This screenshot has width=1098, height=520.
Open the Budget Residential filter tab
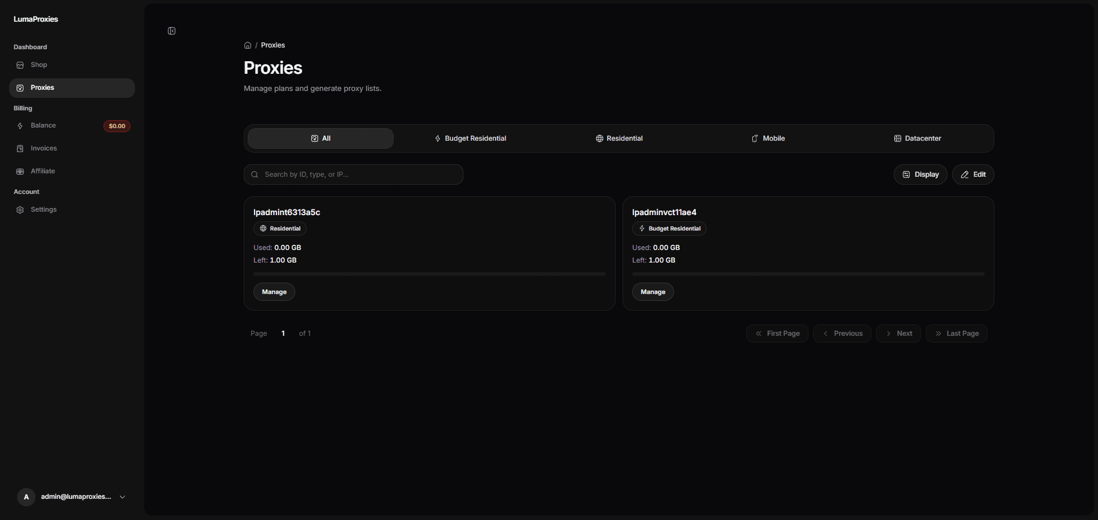pos(470,138)
